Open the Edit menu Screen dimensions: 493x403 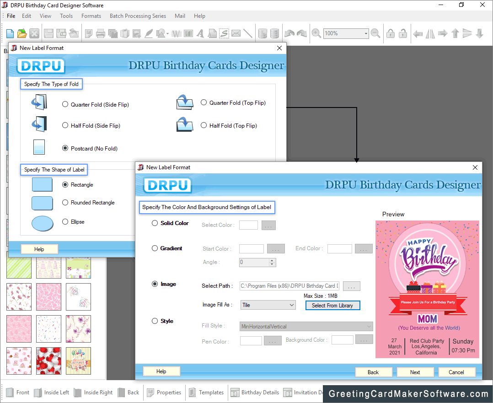click(x=27, y=16)
